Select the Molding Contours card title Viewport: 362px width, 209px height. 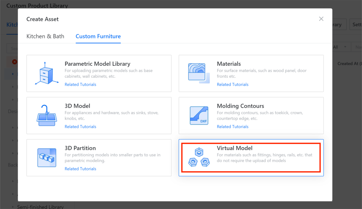[x=240, y=106]
